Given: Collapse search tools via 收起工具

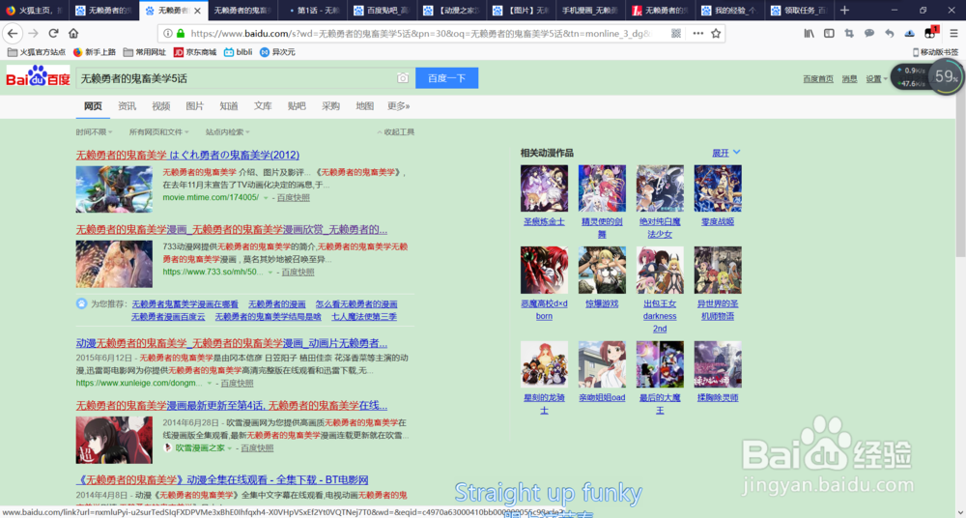Looking at the screenshot, I should coord(395,132).
